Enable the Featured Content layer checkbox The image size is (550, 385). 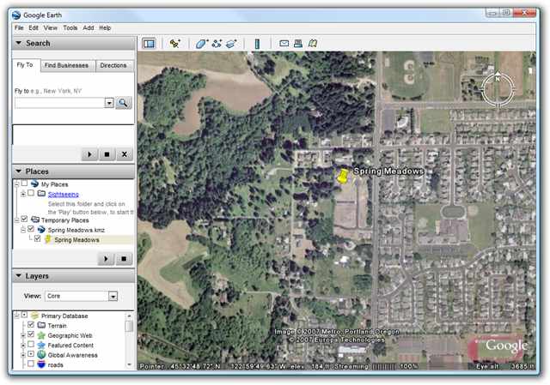tap(31, 344)
